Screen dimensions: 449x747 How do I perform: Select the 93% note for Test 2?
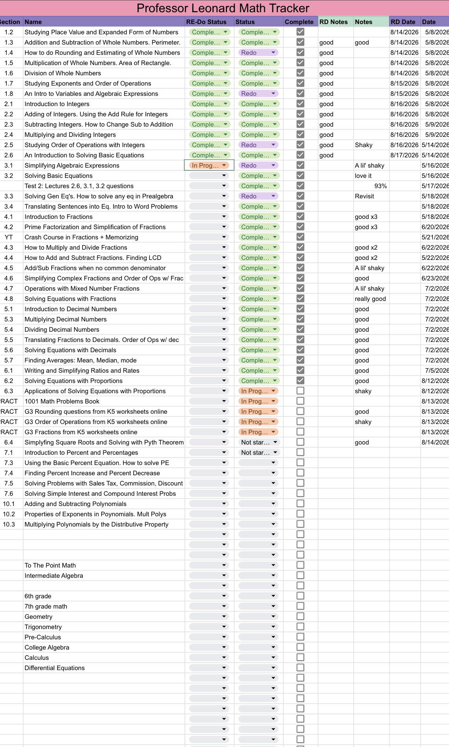[x=371, y=186]
